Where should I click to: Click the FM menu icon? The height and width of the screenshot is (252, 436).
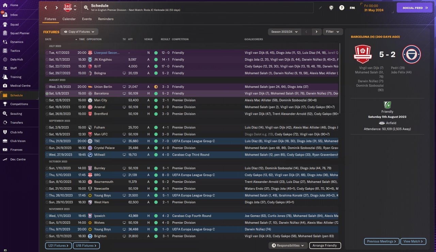click(352, 8)
